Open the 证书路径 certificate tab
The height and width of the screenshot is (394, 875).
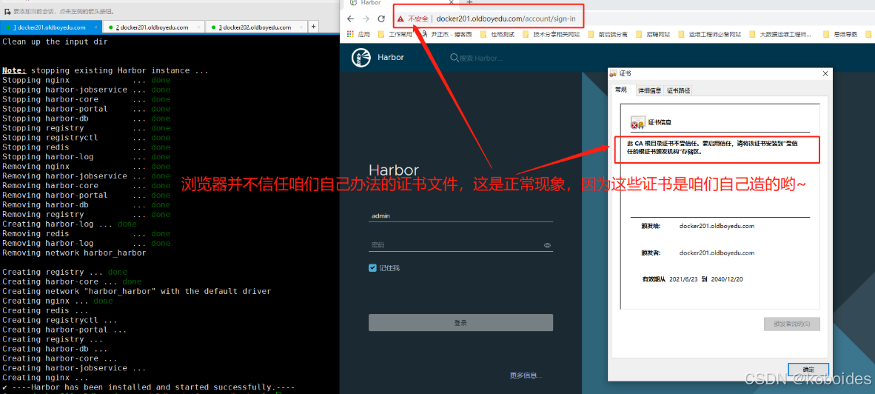[x=678, y=90]
